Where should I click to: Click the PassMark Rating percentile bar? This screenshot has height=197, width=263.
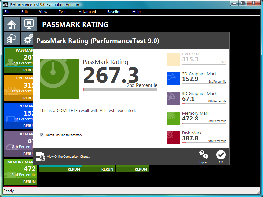tap(120, 89)
